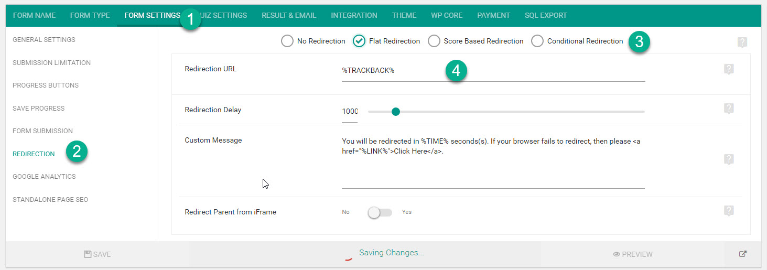
Task: Select Conditional Redirection radio option
Action: tap(537, 41)
